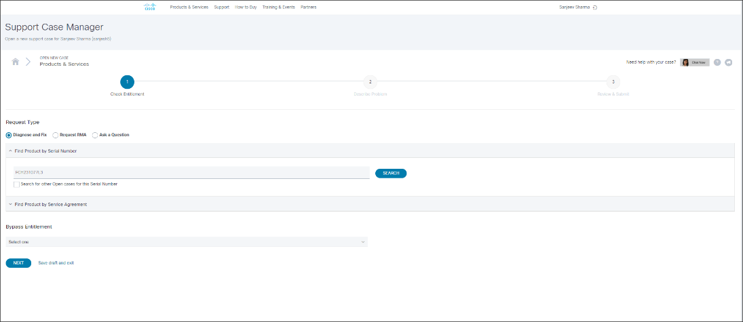Click the Need help with your case text
This screenshot has width=743, height=322.
[651, 62]
